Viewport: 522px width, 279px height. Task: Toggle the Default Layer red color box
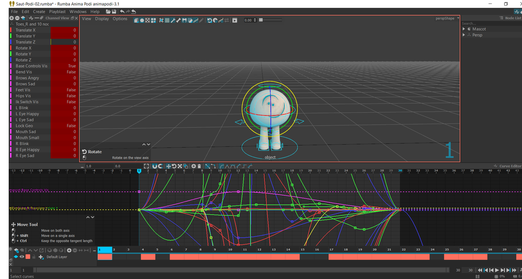coord(28,257)
